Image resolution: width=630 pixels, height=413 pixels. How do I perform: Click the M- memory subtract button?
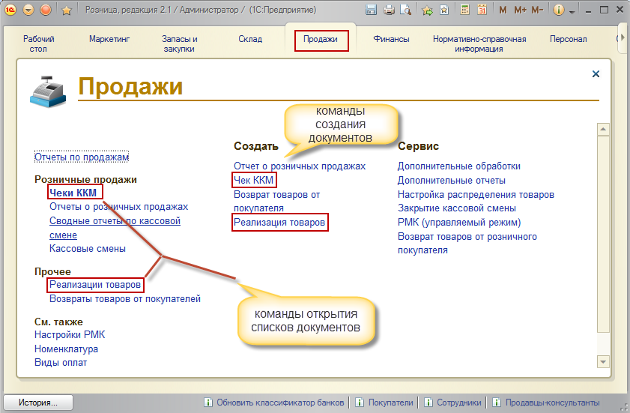[x=537, y=10]
